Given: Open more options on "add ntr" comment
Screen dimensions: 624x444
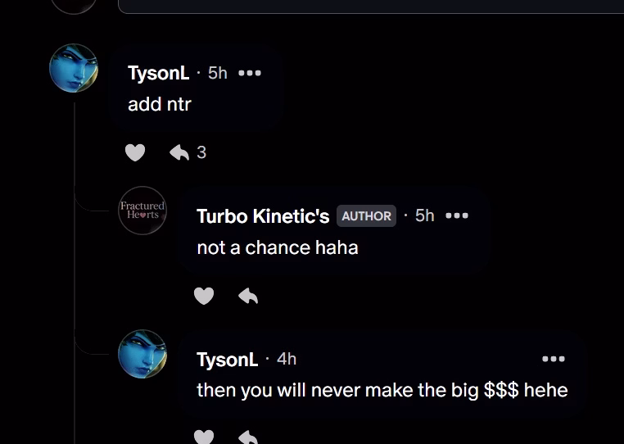Looking at the screenshot, I should (x=250, y=73).
